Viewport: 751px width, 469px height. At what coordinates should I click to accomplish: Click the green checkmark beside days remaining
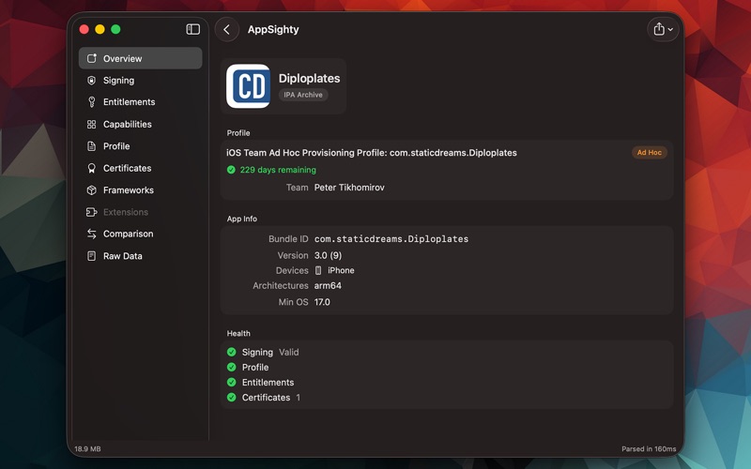[231, 170]
